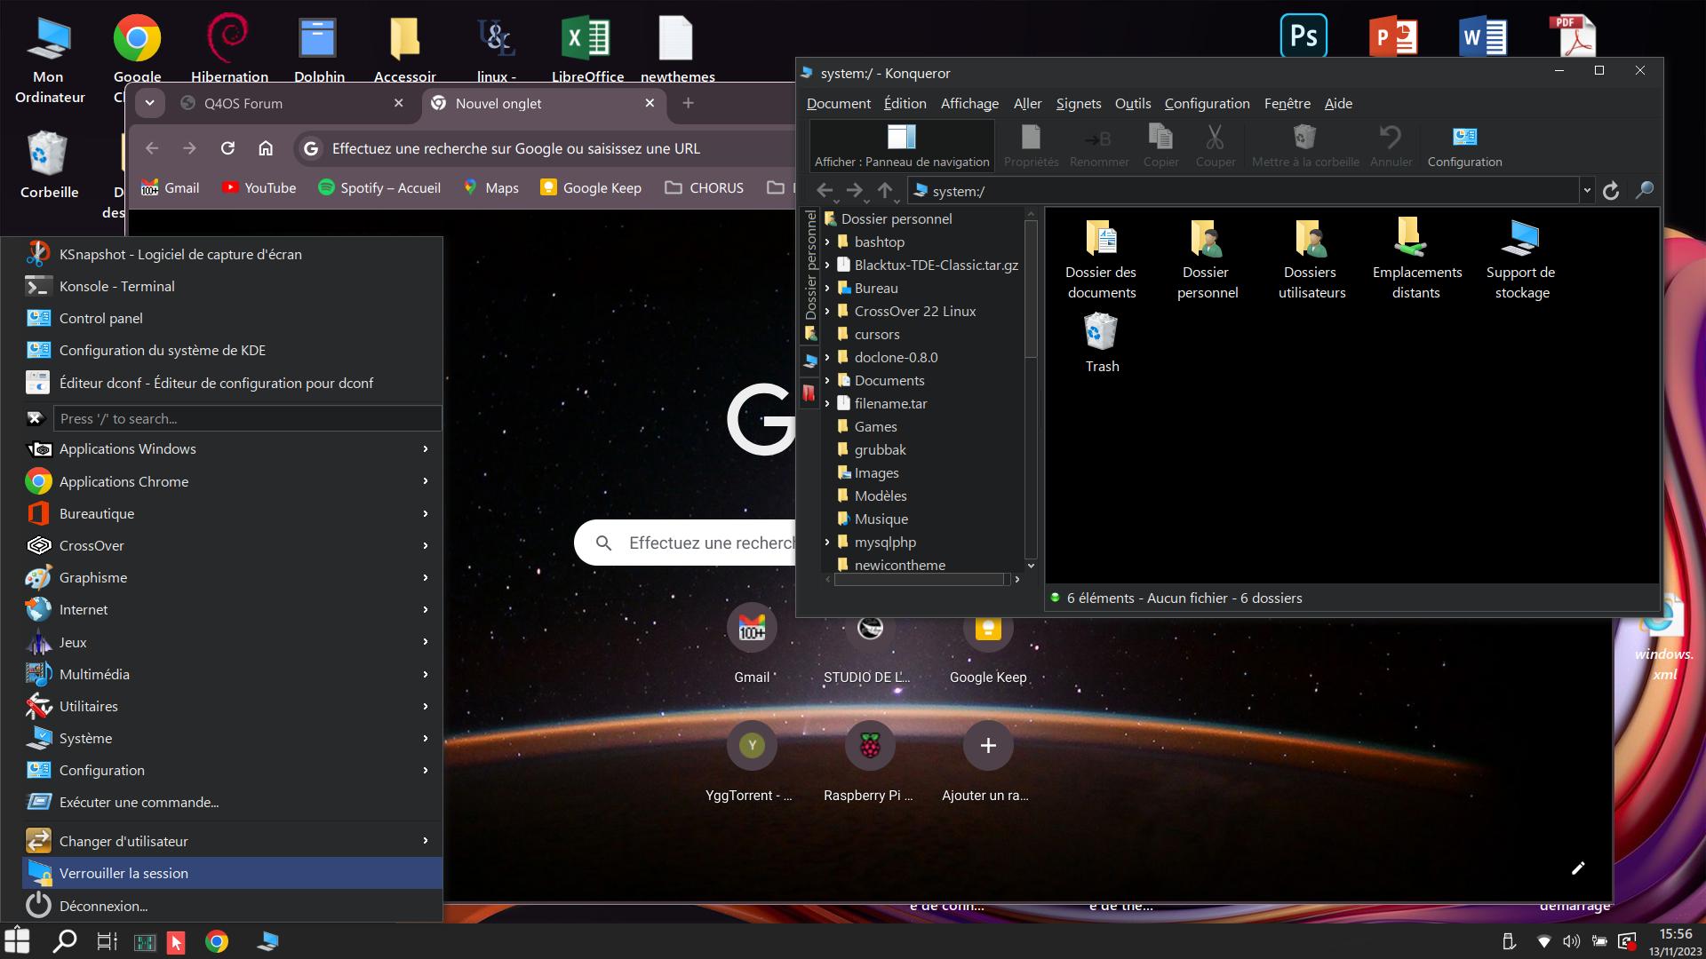Viewport: 1706px width, 959px height.
Task: Click the start menu search field
Action: pos(247,418)
